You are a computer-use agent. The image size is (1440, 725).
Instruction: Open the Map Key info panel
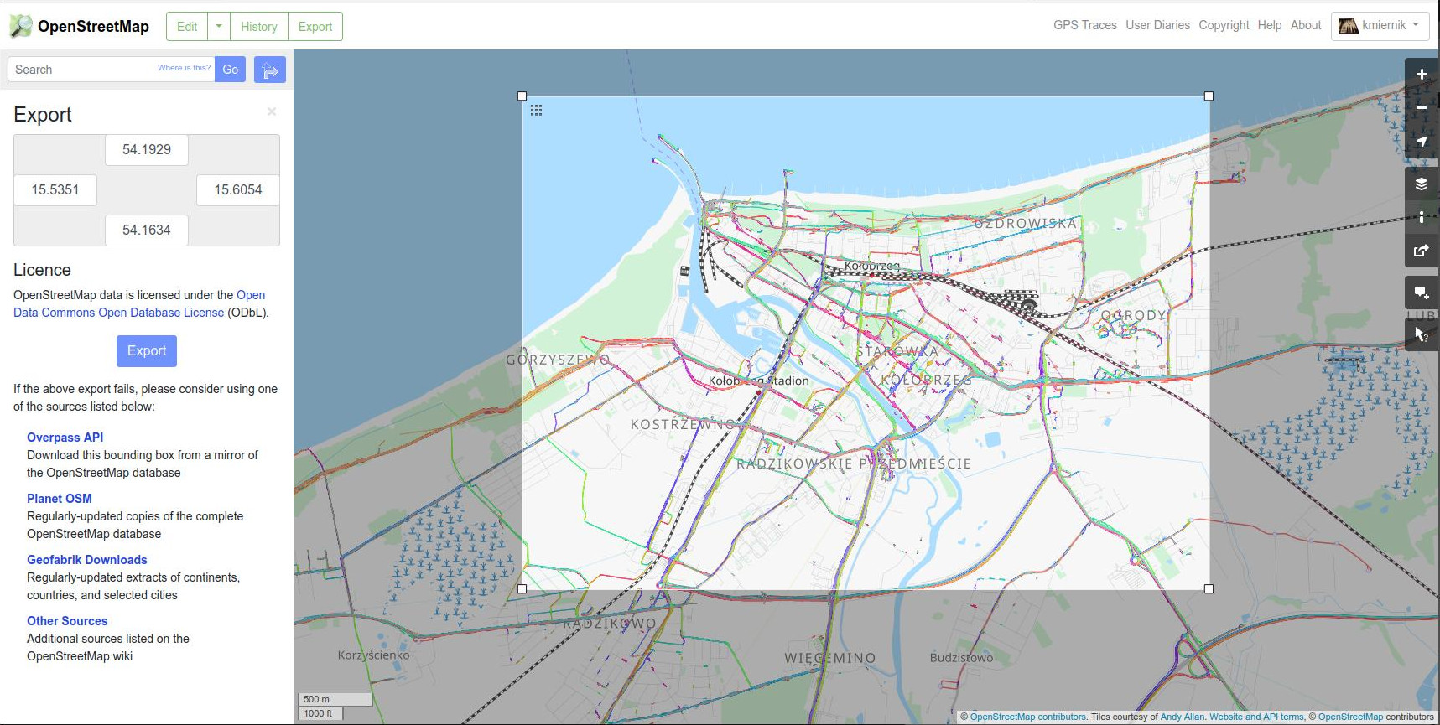pyautogui.click(x=1422, y=217)
